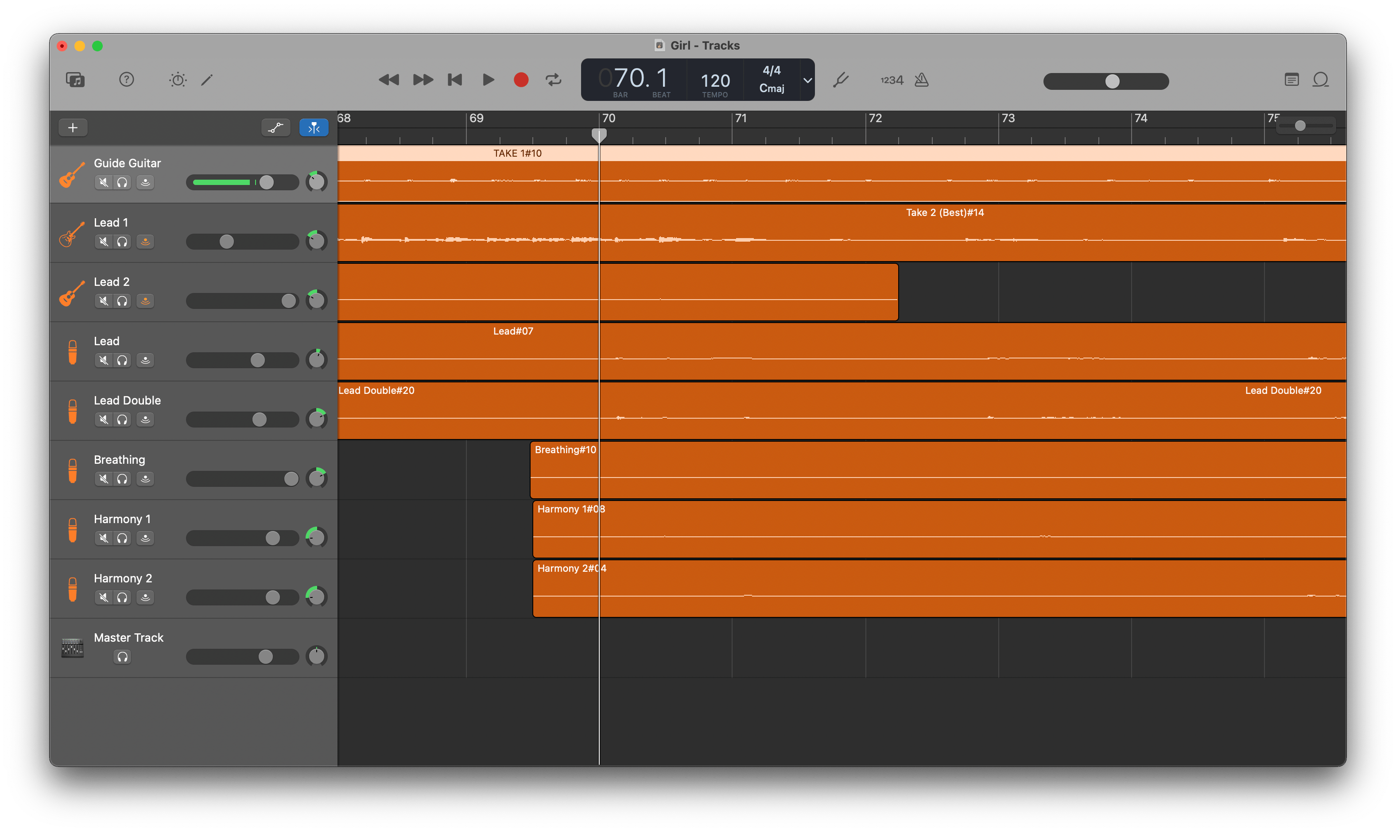Solo the Harmony 1 track with headphones
Viewport: 1396px width, 832px height.
pos(122,538)
